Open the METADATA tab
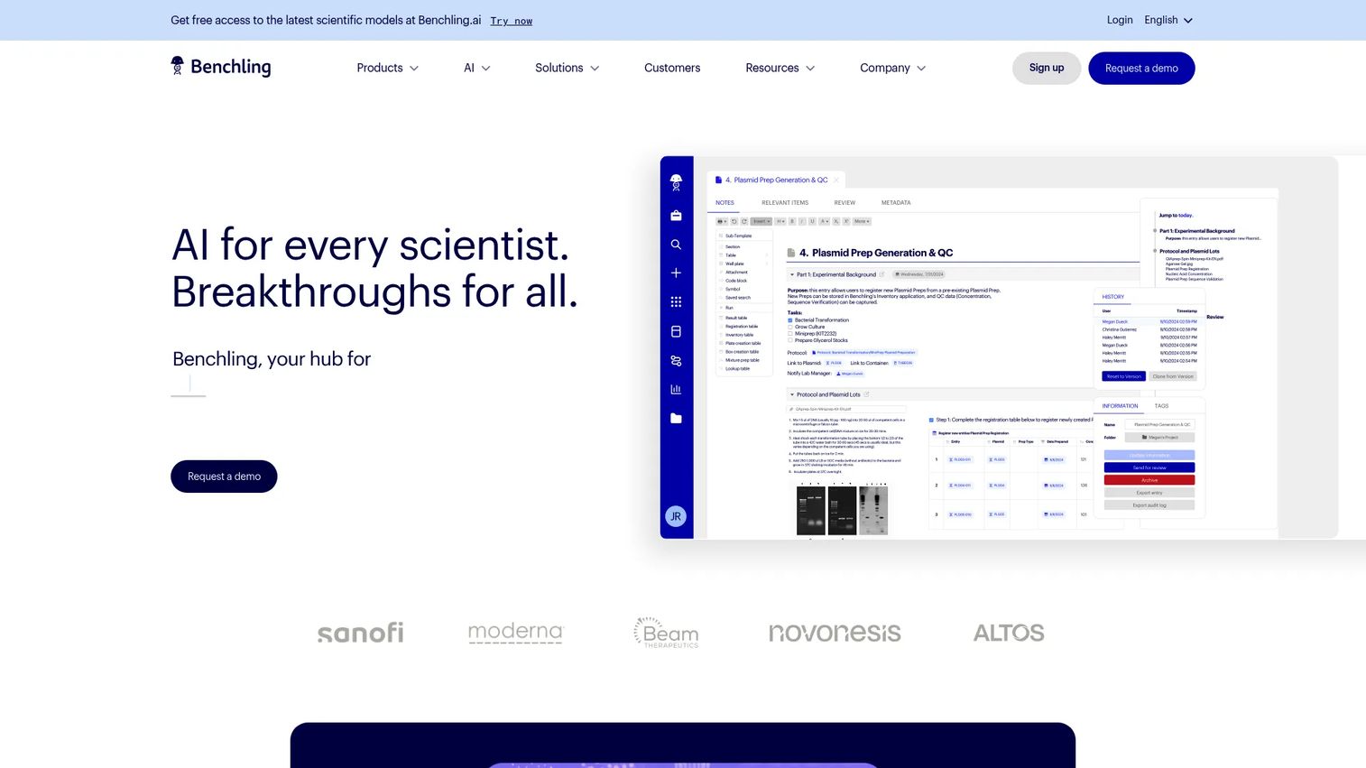 [896, 203]
